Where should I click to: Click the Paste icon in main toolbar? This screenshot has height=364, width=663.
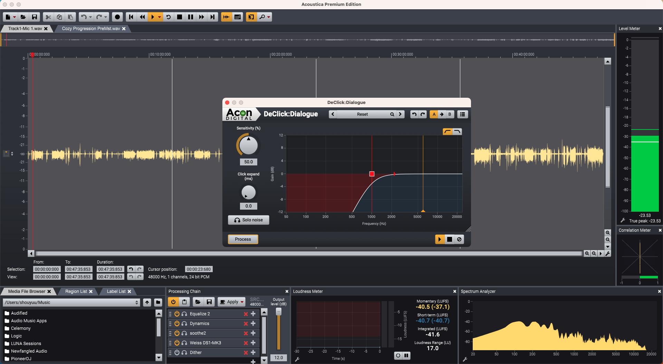[70, 17]
